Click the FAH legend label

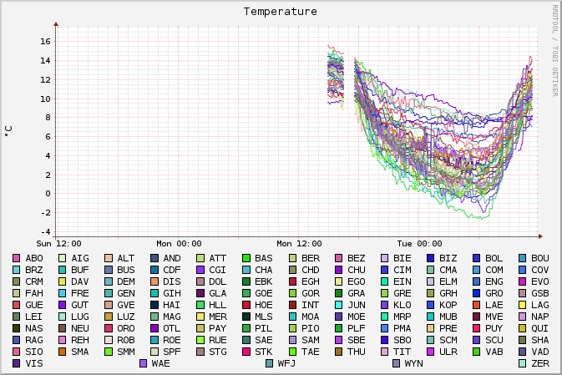pos(34,293)
